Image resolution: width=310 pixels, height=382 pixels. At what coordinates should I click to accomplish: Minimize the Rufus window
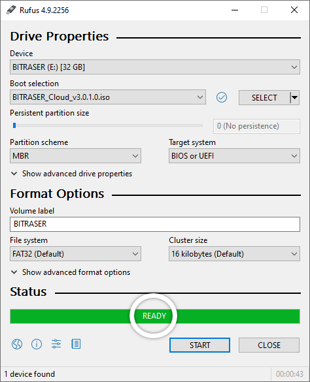pos(235,10)
